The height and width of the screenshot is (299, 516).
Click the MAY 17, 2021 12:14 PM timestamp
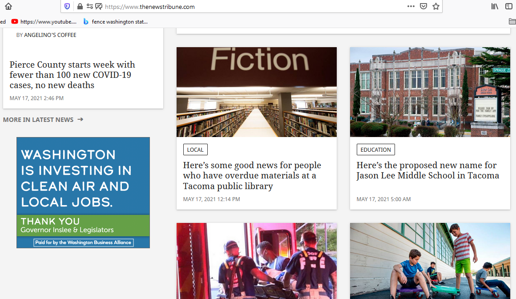click(x=212, y=199)
